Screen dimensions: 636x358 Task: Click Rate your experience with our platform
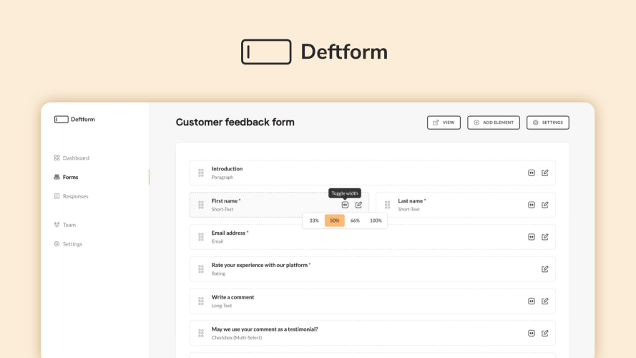click(x=260, y=265)
